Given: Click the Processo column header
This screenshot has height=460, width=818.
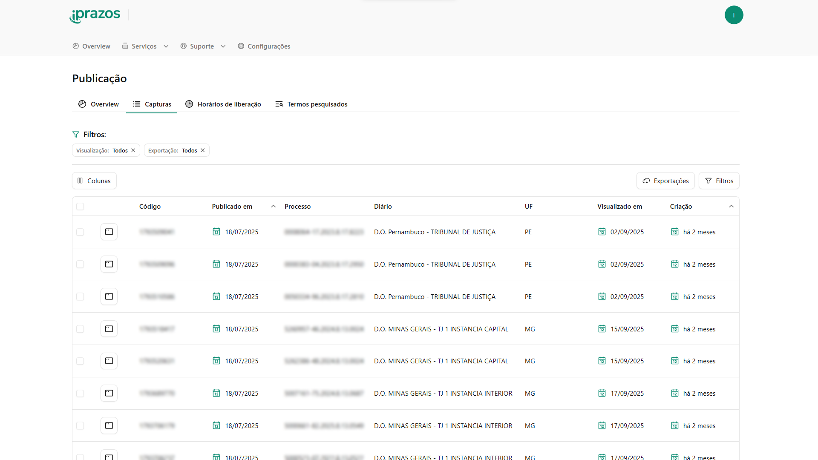Looking at the screenshot, I should (298, 207).
